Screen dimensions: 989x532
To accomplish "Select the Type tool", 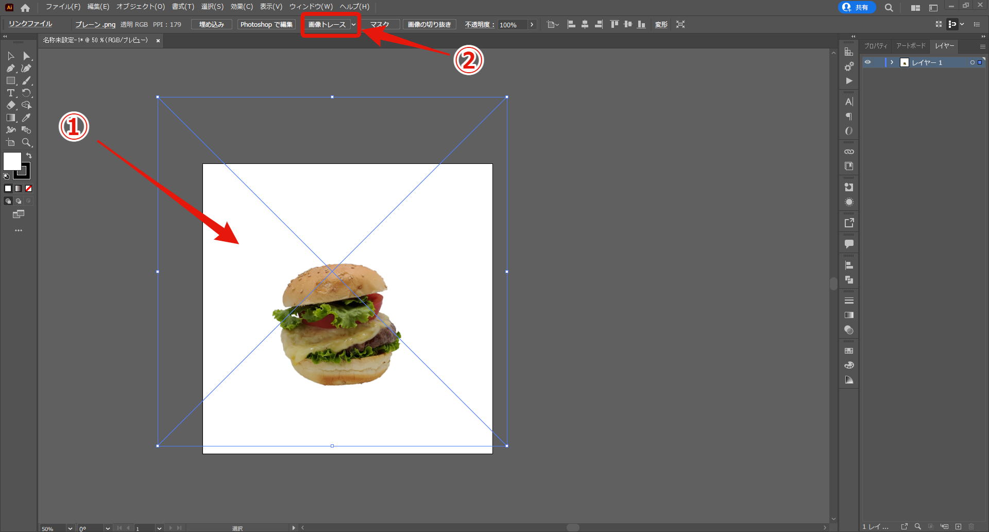I will point(10,93).
